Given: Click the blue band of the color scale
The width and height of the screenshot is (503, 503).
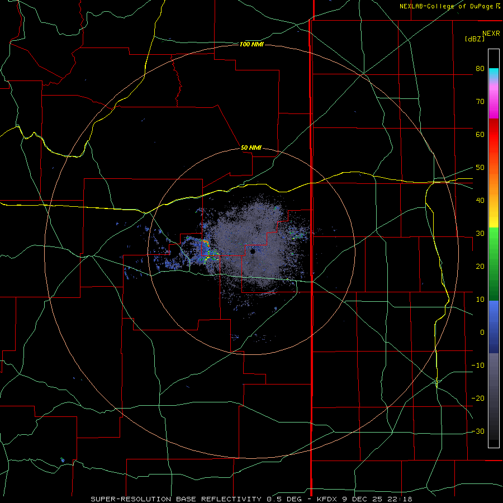Looking at the screenshot, I should pos(493,327).
